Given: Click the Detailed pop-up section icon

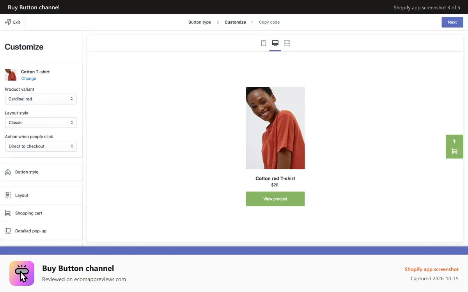Looking at the screenshot, I should coord(7,231).
